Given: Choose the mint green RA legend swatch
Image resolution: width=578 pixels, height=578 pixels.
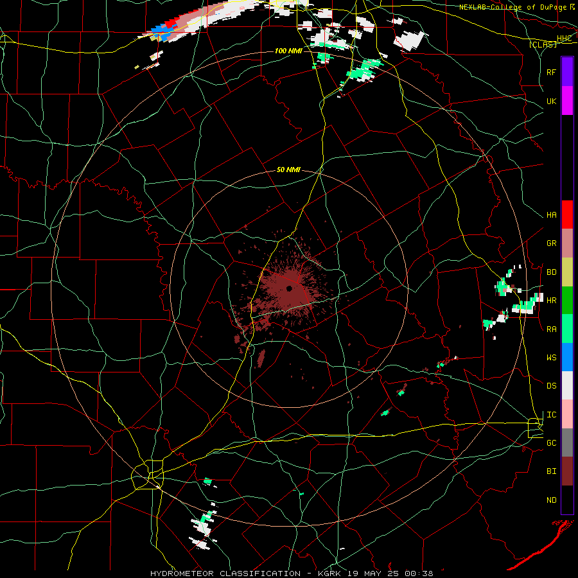Looking at the screenshot, I should tap(567, 329).
